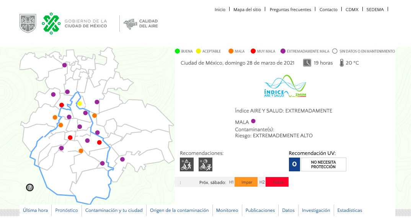The image size is (411, 218).
Task: Open the Contaminación y tu ciudad menu
Action: pos(114,210)
